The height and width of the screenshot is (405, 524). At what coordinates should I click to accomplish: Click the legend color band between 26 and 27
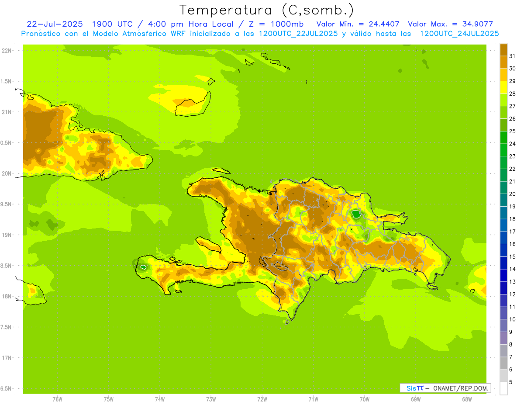[503, 112]
